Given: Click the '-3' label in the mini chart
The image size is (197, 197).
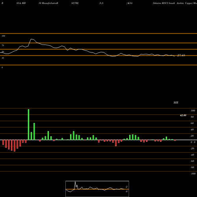Looking at the screenshot, I should coord(126,191).
